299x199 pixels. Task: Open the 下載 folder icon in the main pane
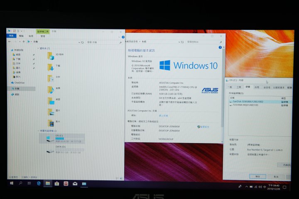click(51, 67)
